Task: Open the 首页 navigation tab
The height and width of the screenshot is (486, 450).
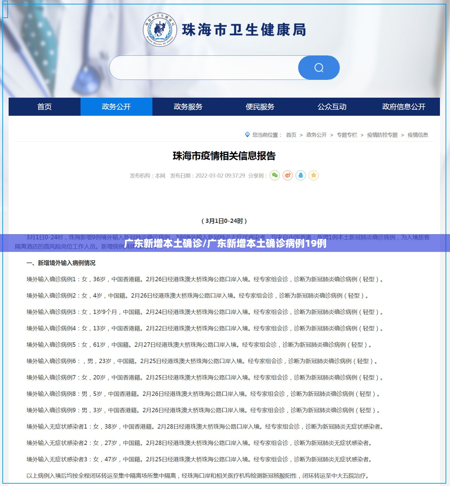Action: pyautogui.click(x=45, y=107)
